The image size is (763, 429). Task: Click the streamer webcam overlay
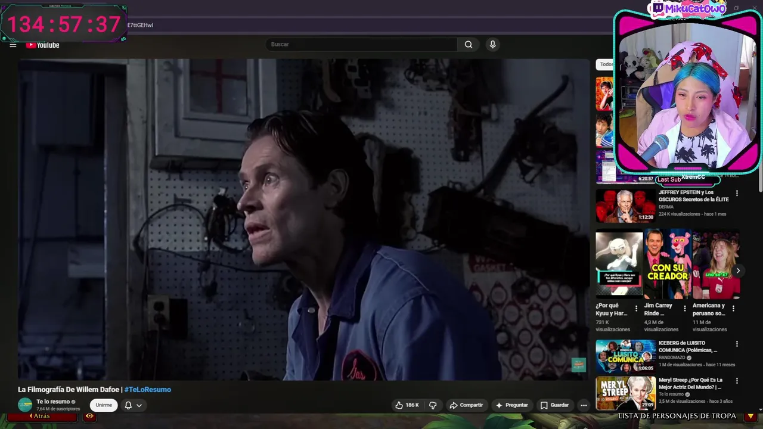[687, 95]
